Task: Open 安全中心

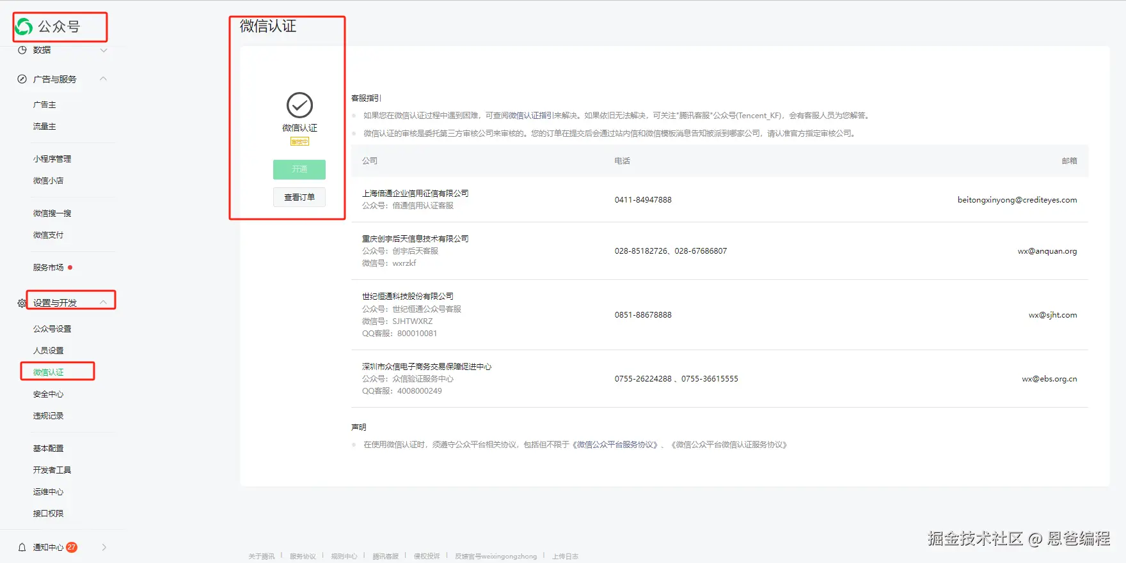Action: tap(49, 394)
